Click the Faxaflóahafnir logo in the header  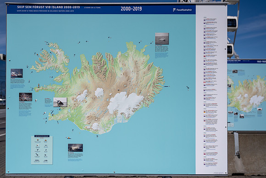182,10
